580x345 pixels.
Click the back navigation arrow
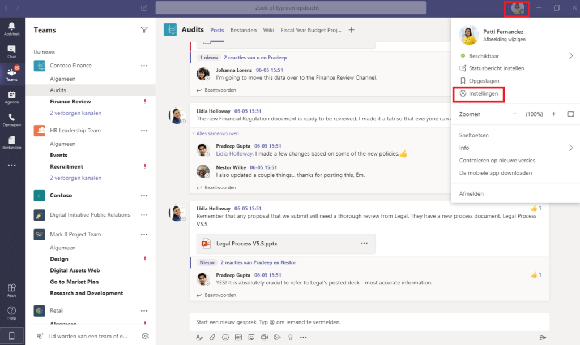[6, 8]
